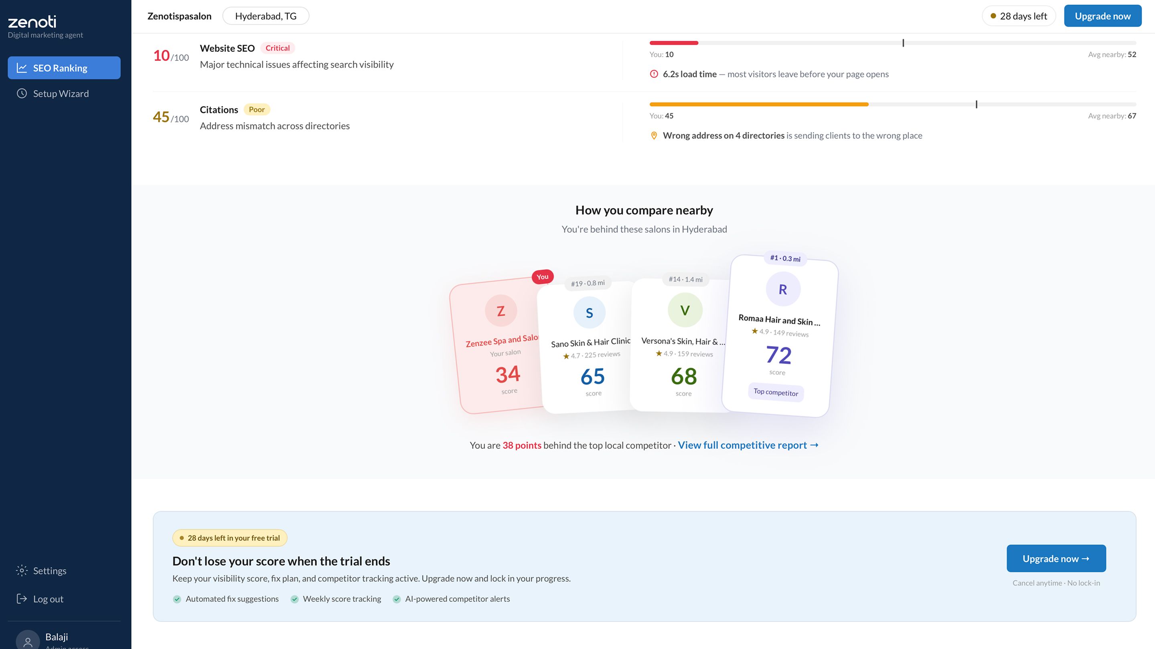The image size is (1155, 649).
Task: Open View full competitive report link
Action: [748, 445]
